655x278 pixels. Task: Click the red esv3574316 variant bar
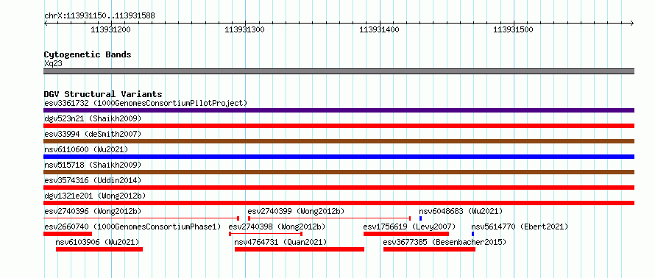pyautogui.click(x=339, y=188)
